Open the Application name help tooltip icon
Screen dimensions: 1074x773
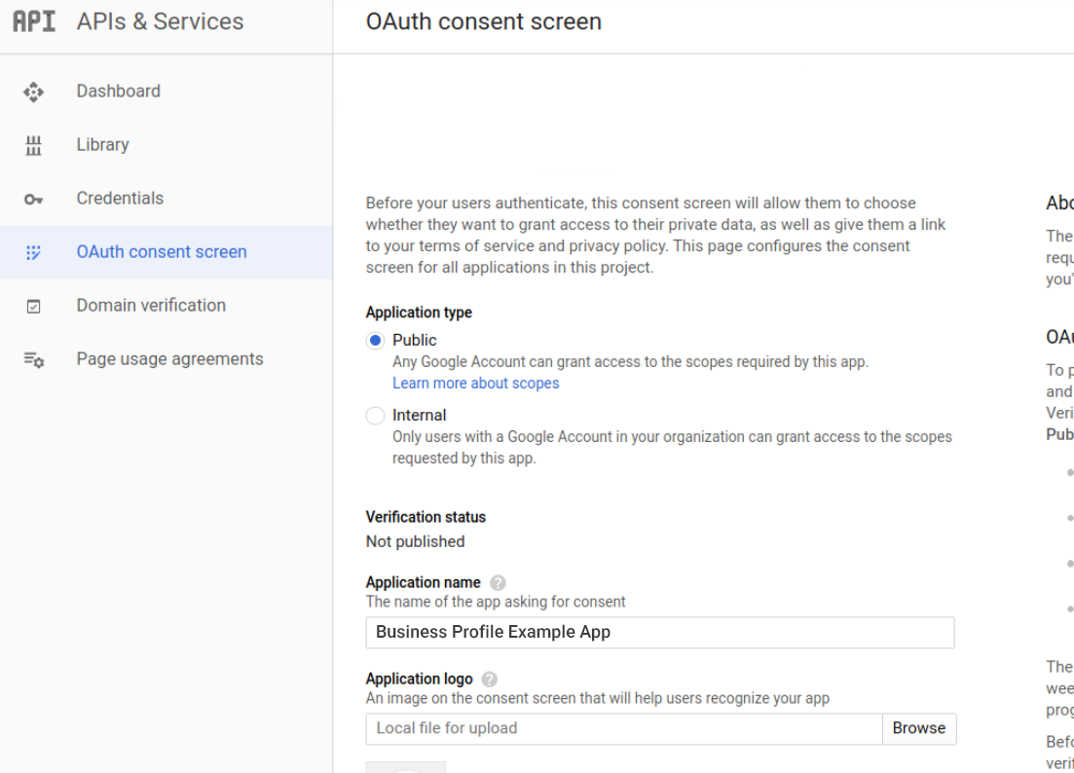pos(497,581)
